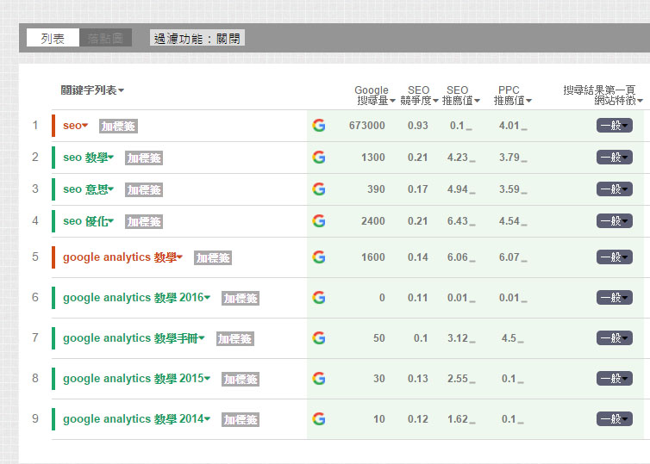
Task: Add tag to google analytics 教學 2014 keyword
Action: tap(241, 420)
